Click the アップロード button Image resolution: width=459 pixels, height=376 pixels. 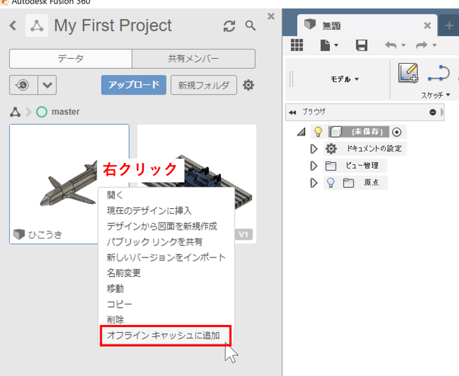click(x=134, y=85)
